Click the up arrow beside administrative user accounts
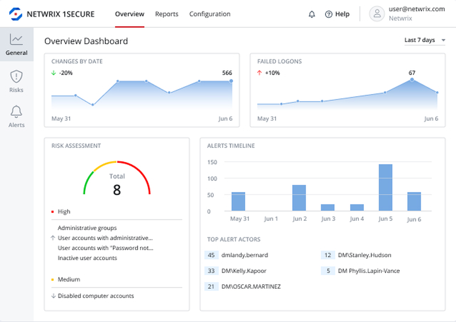Screen dimensions: 456x322 pos(53,238)
